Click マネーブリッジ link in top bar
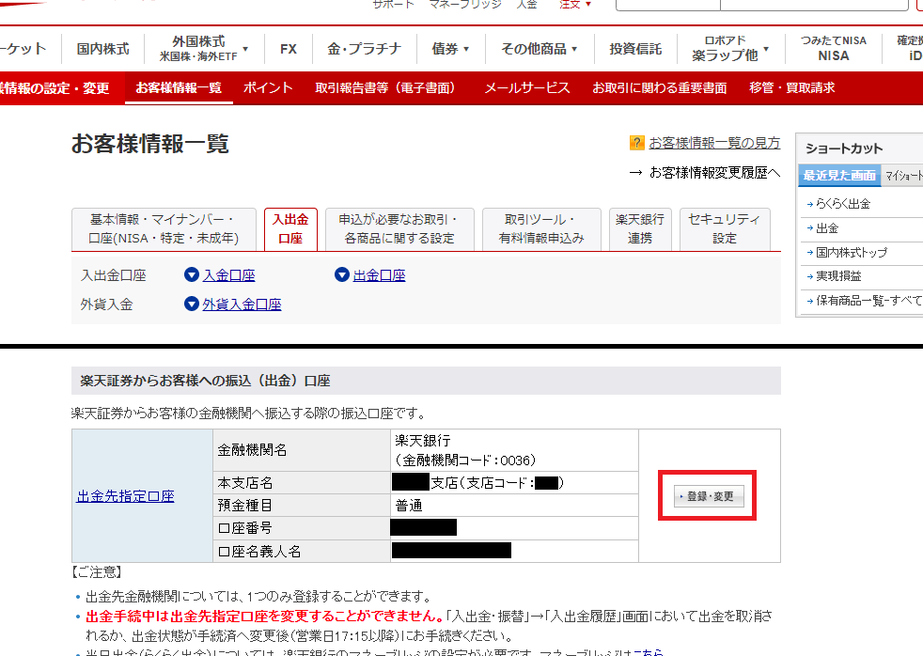 point(465,4)
